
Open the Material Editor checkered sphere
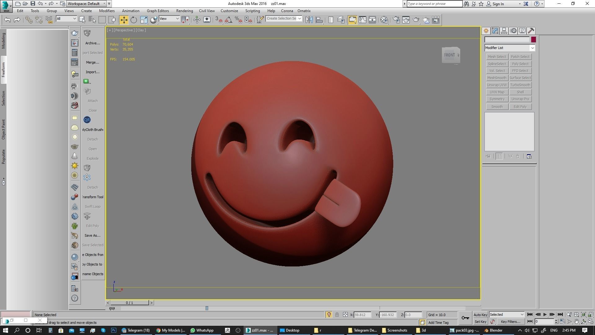point(384,20)
